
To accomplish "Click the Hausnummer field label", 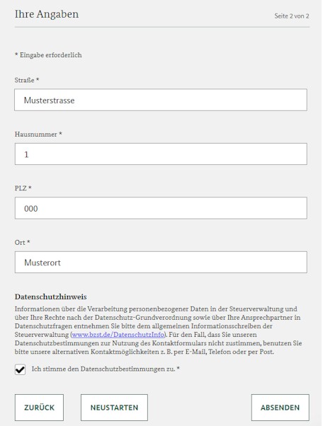I will pyautogui.click(x=38, y=134).
